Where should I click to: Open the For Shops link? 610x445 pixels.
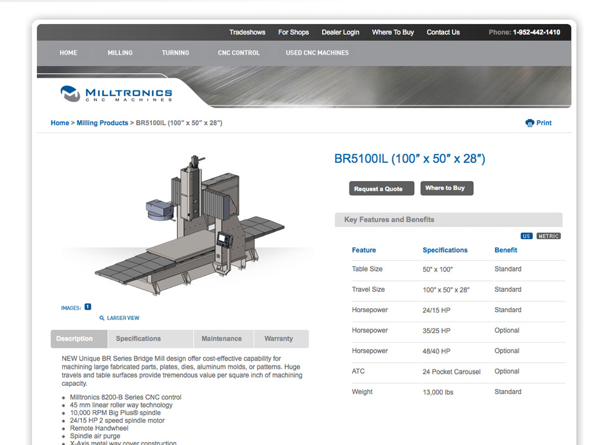pyautogui.click(x=294, y=32)
